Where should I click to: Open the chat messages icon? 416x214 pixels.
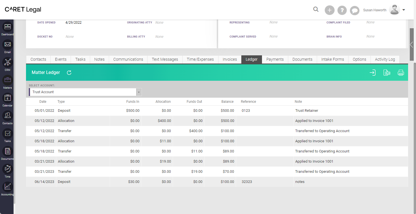(x=354, y=10)
